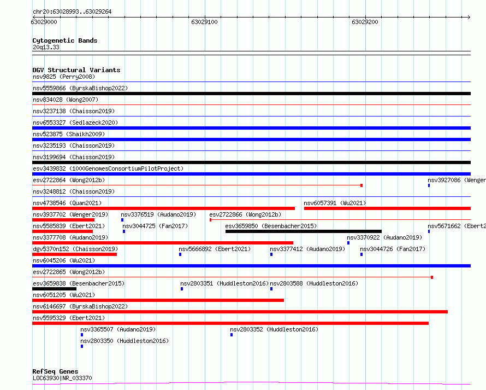Click the nsv9825 (Perry2008) variant label

[64, 77]
